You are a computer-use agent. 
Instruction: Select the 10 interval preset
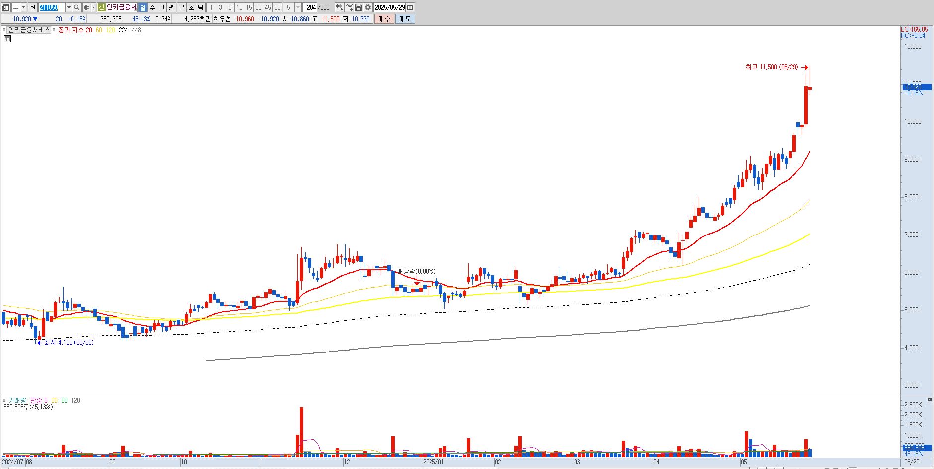[x=239, y=7]
